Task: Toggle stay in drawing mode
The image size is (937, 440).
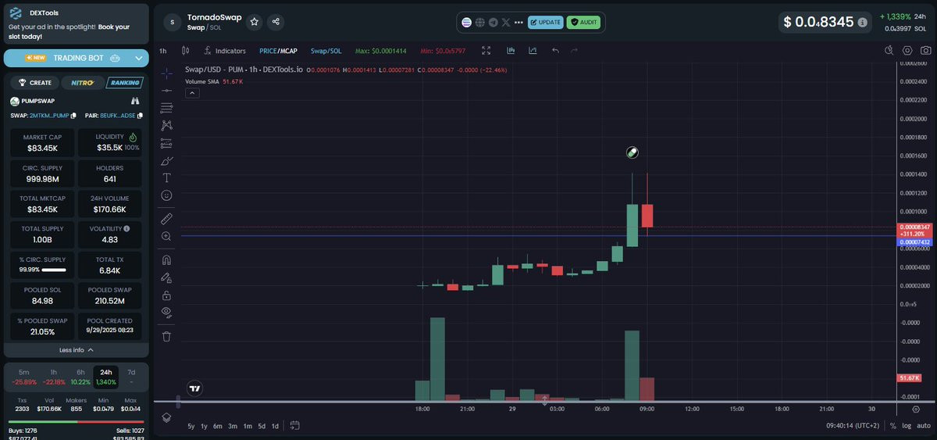Action: pos(166,277)
